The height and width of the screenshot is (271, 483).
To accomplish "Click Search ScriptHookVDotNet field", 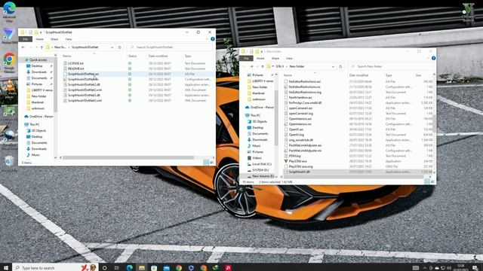I will click(x=169, y=47).
